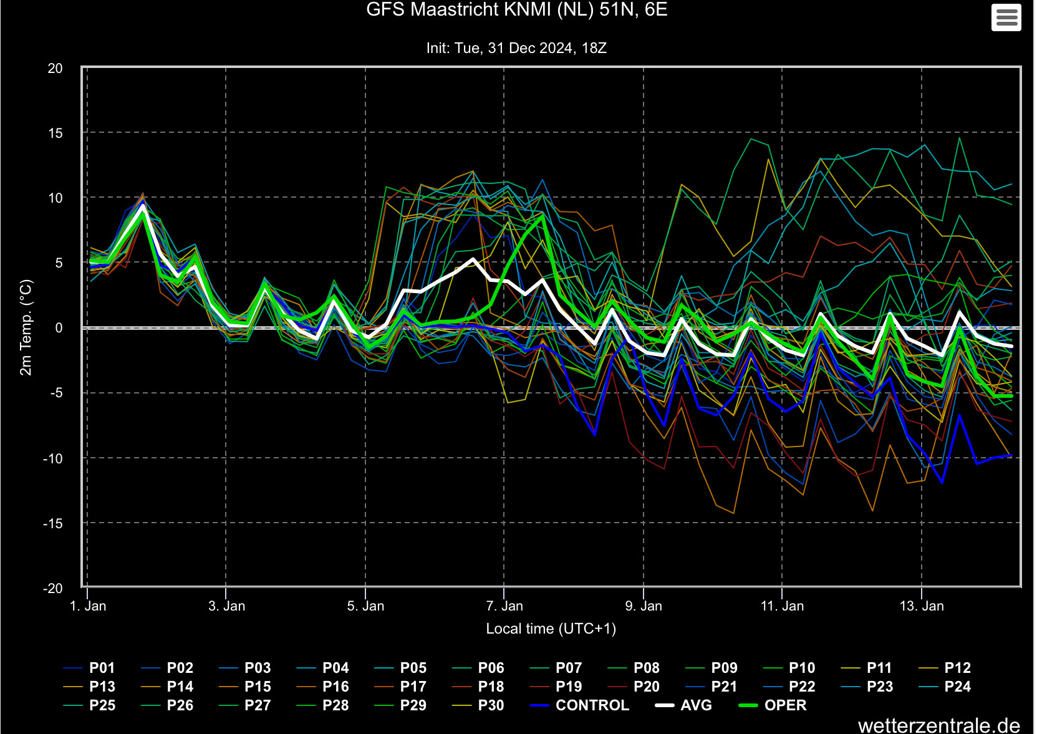This screenshot has width=1037, height=734.
Task: Toggle the AVG series in legend
Action: click(x=683, y=705)
